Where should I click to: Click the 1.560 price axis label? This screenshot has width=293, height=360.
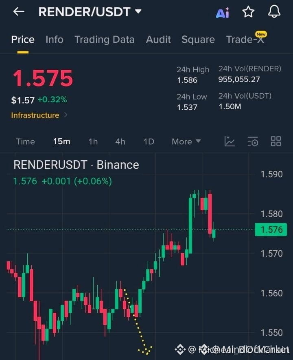pyautogui.click(x=272, y=293)
